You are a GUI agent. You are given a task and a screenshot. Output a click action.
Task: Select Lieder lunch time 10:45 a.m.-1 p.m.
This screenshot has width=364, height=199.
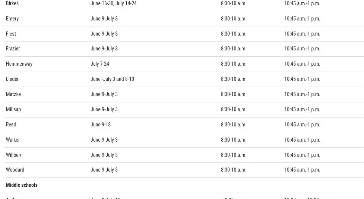coord(302,79)
